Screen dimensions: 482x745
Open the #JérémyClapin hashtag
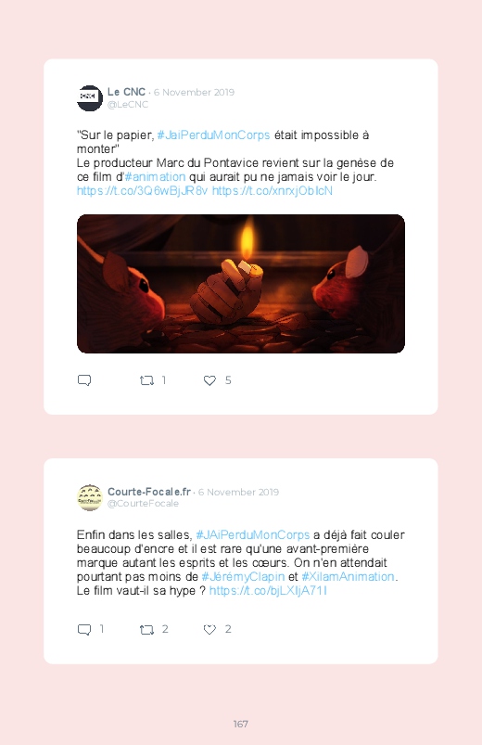[243, 577]
